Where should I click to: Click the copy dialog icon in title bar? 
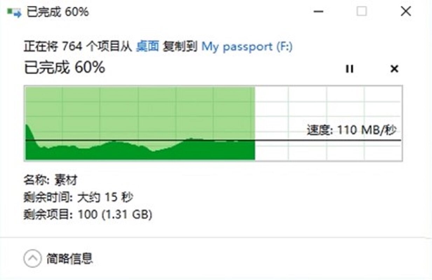[x=14, y=13]
